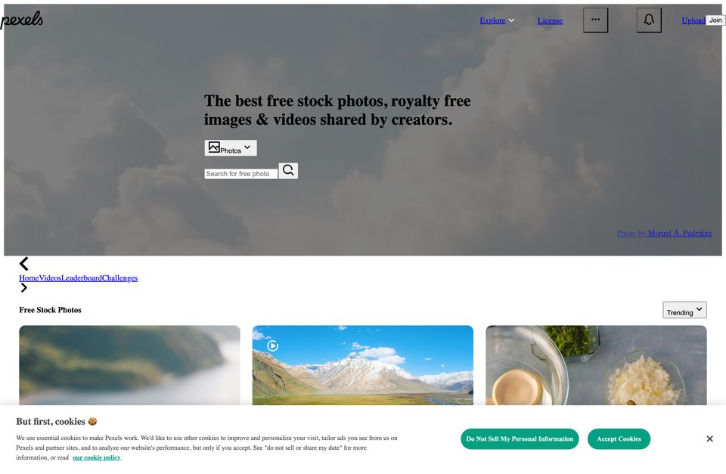Viewport: 726px width, 474px height.
Task: Open the Leaderboard tab
Action: [x=82, y=278]
